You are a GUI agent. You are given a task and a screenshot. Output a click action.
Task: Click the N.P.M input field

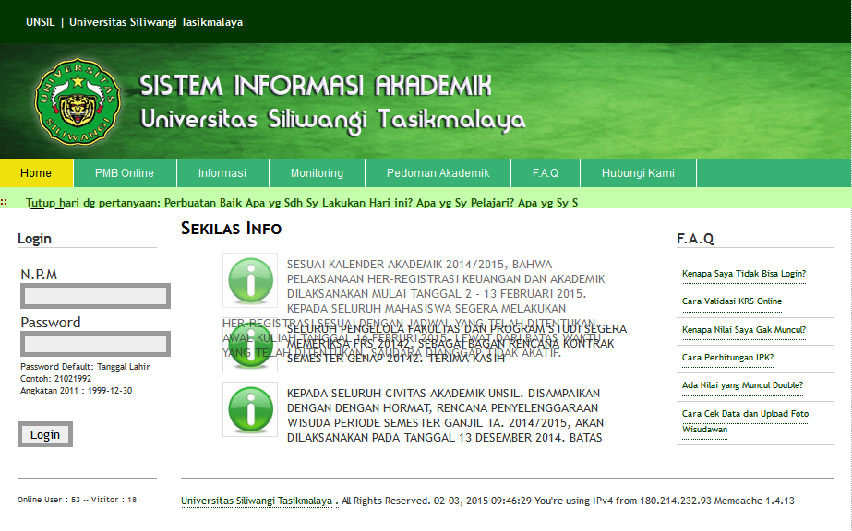tap(96, 296)
